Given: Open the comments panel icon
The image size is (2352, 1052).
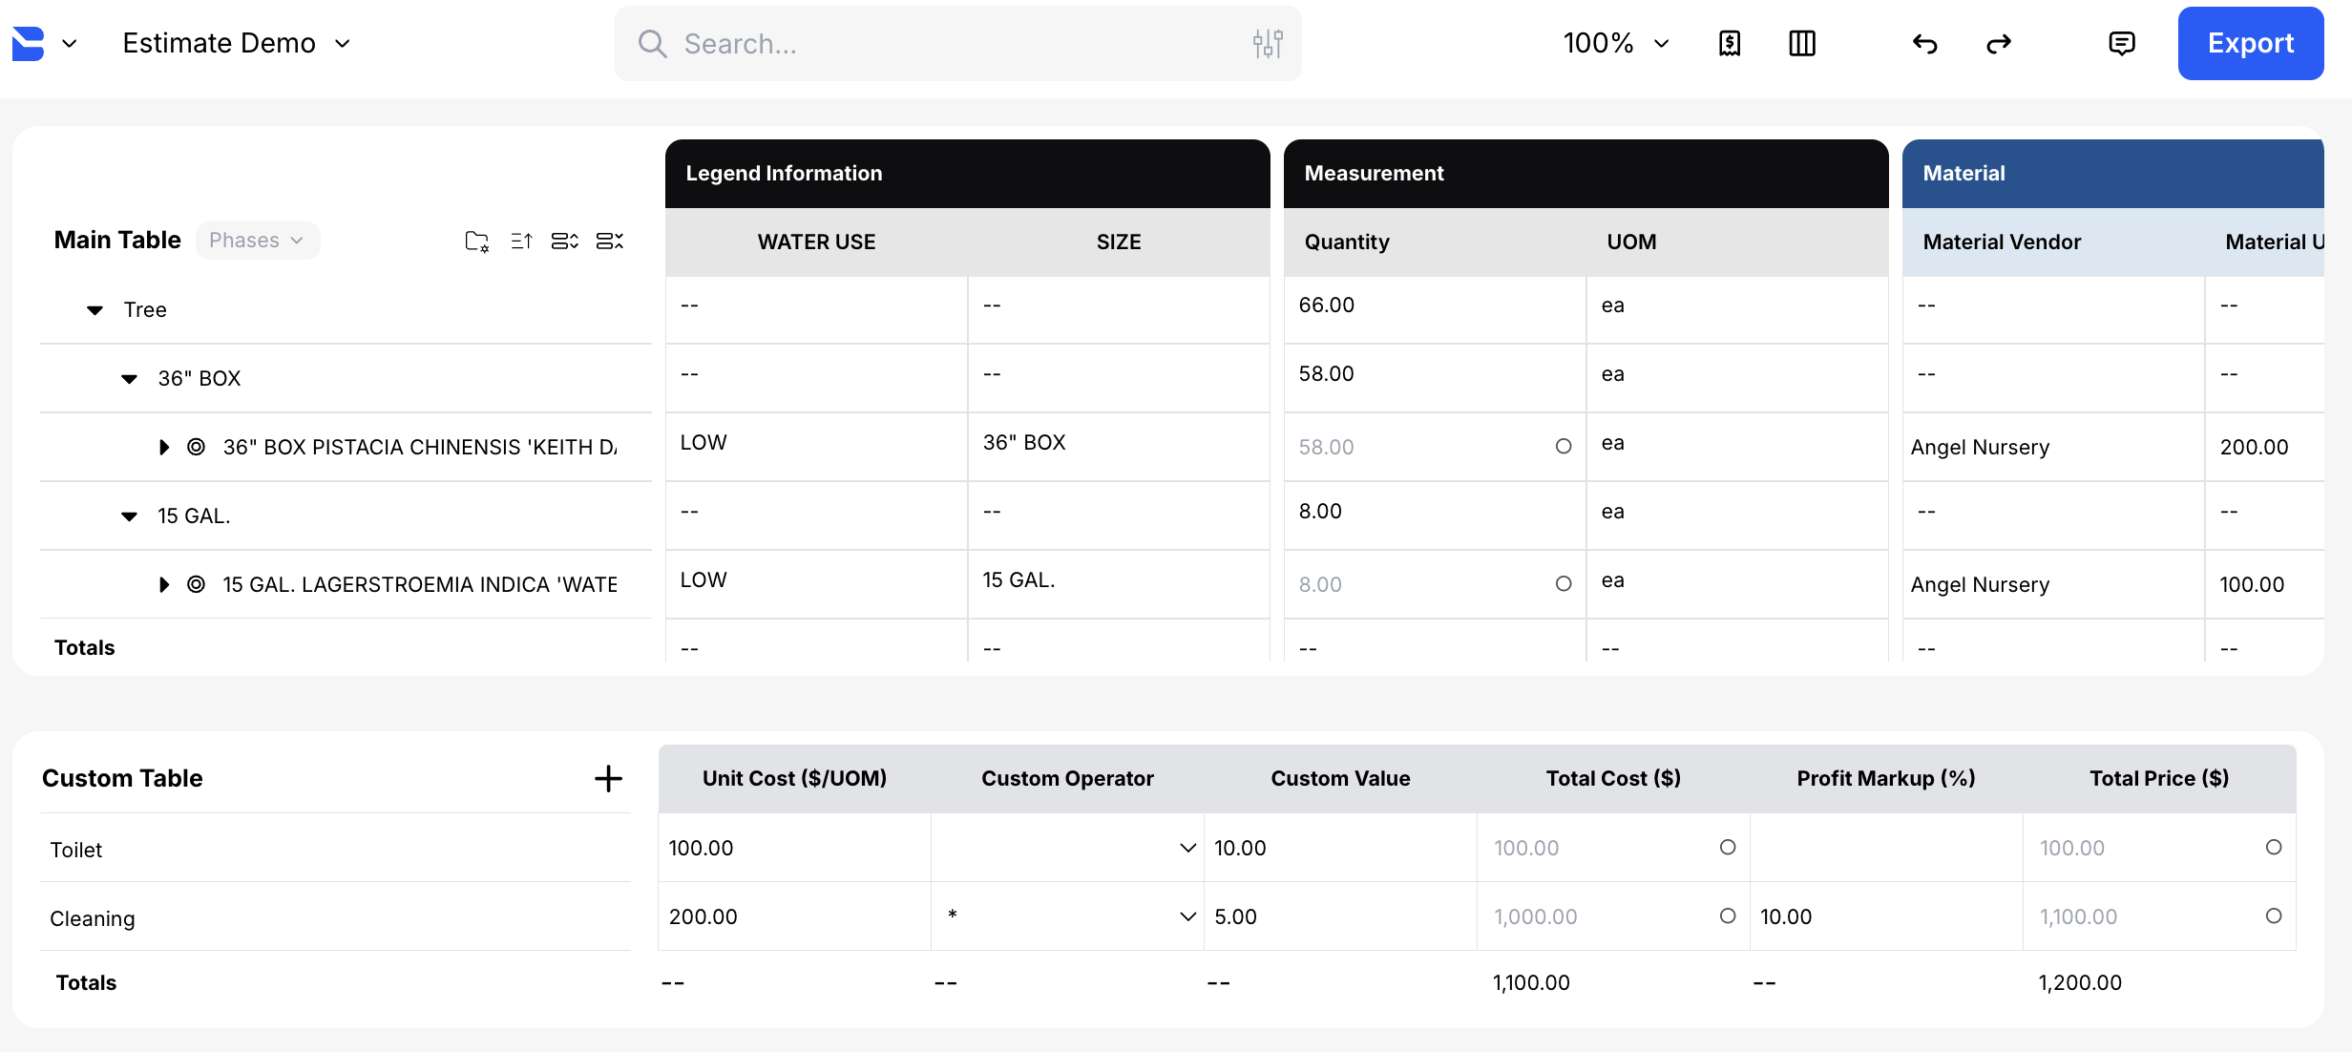Looking at the screenshot, I should coord(2121,44).
